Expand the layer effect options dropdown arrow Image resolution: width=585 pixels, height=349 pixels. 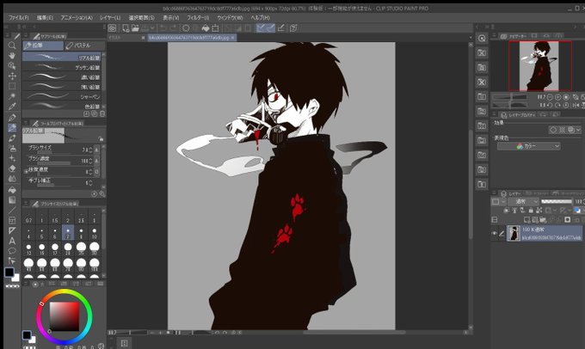[x=578, y=130]
